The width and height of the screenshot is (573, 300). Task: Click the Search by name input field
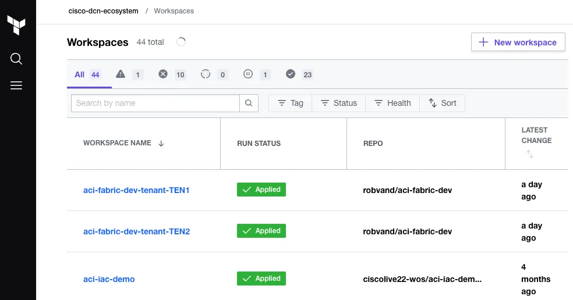(155, 103)
